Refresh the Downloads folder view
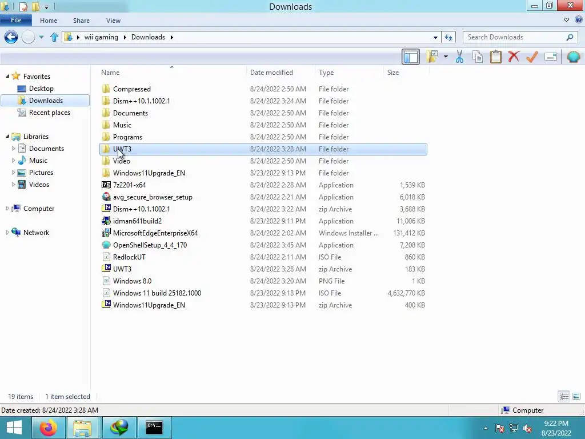This screenshot has width=585, height=439. click(448, 37)
